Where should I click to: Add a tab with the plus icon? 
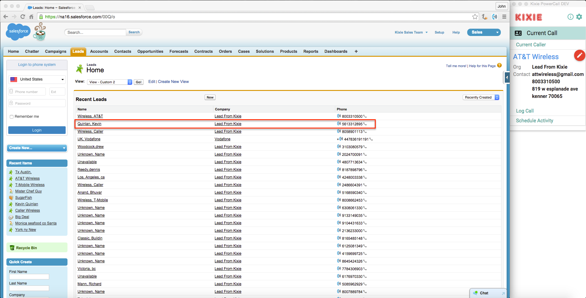[x=356, y=52]
